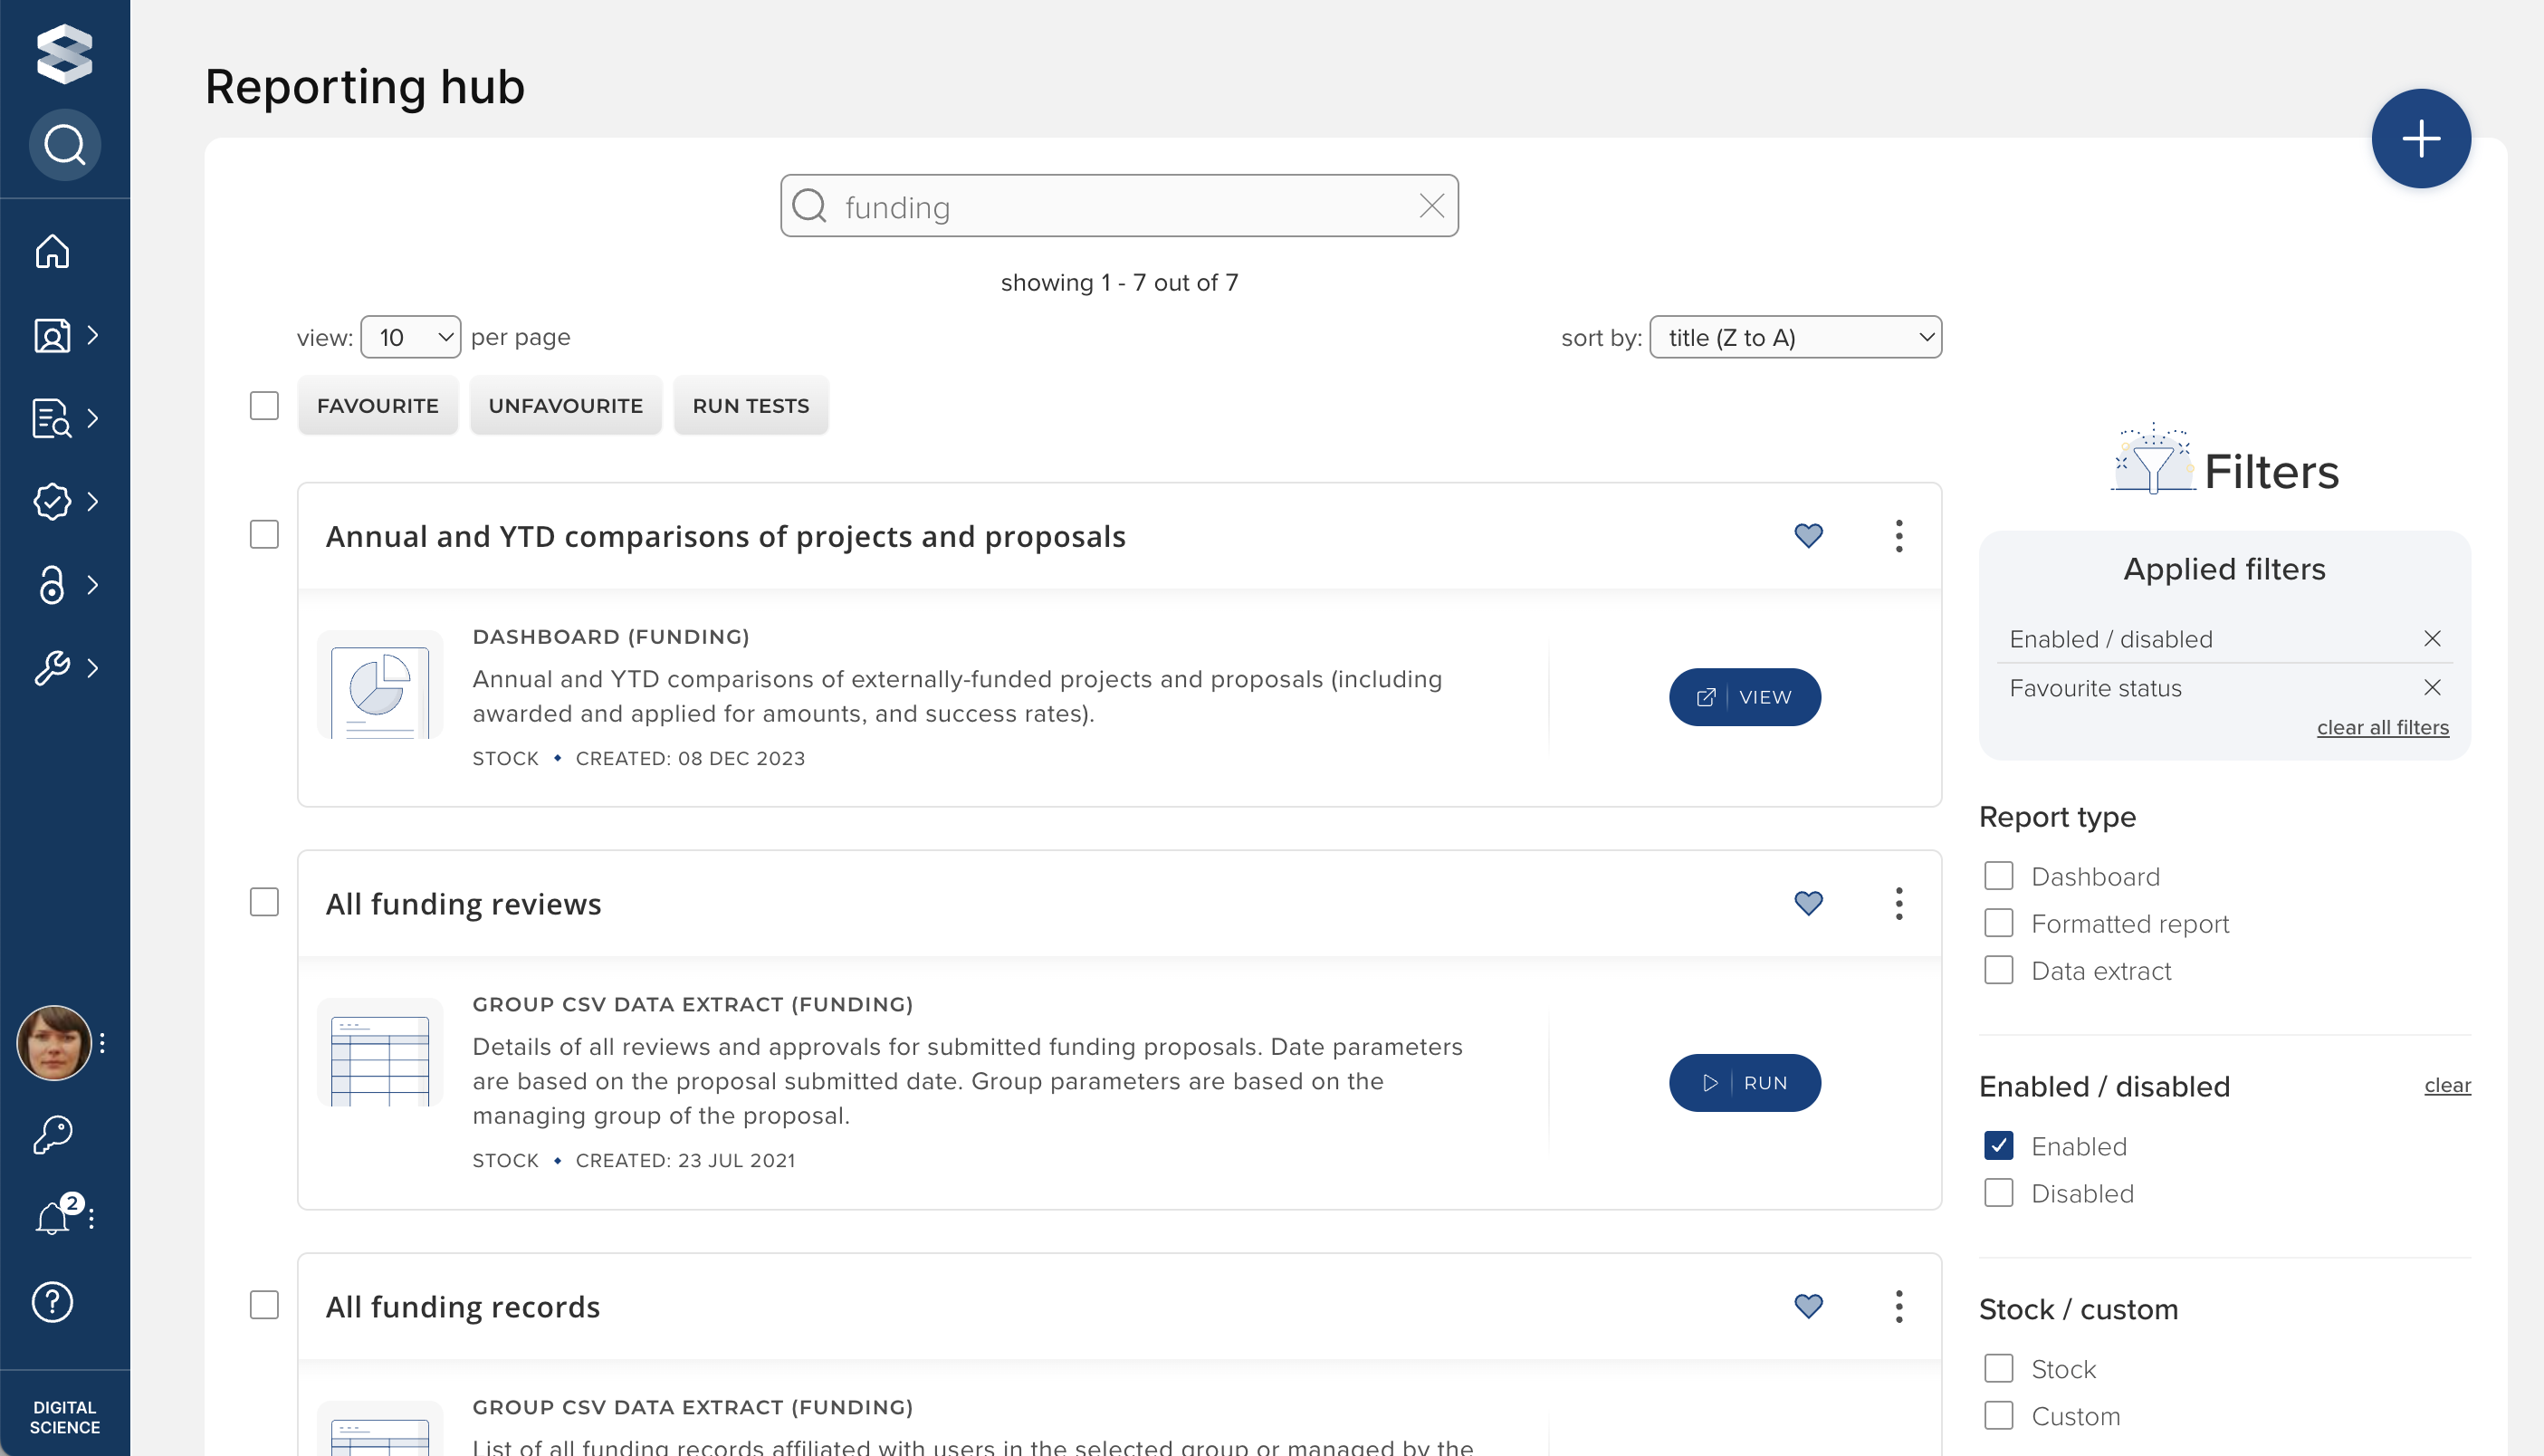Screen dimensions: 2544x1456
Task: Tick the select-all checkbox beside Favourite
Action: coord(263,405)
